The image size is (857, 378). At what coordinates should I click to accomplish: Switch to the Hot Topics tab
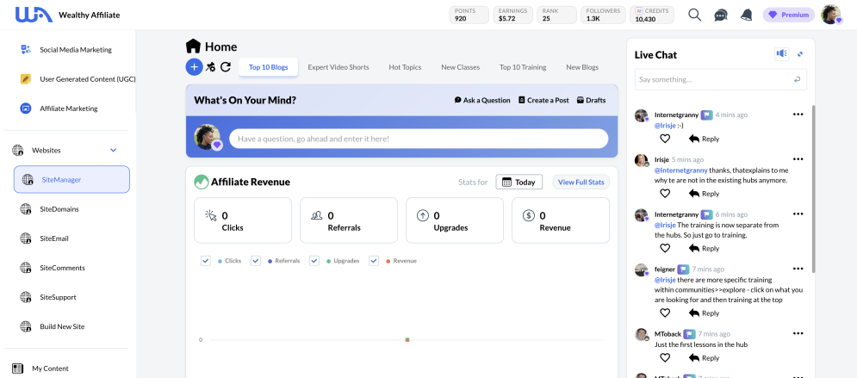coord(405,67)
